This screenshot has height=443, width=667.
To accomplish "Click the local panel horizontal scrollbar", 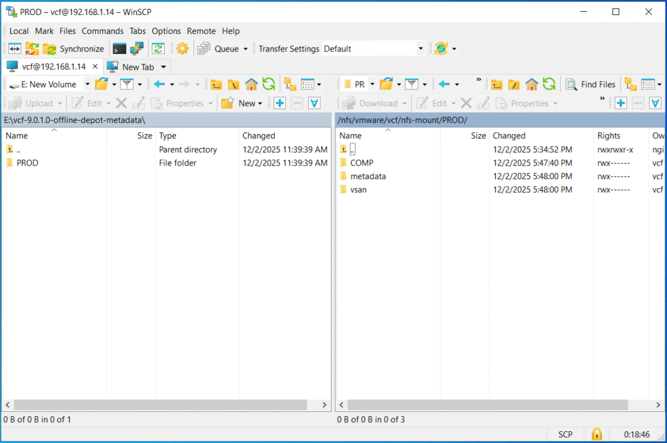I will pos(160,405).
